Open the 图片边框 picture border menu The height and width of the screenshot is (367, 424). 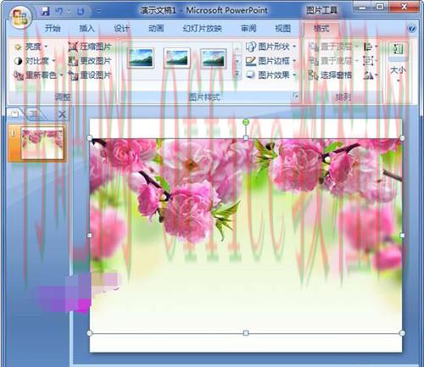[271, 60]
